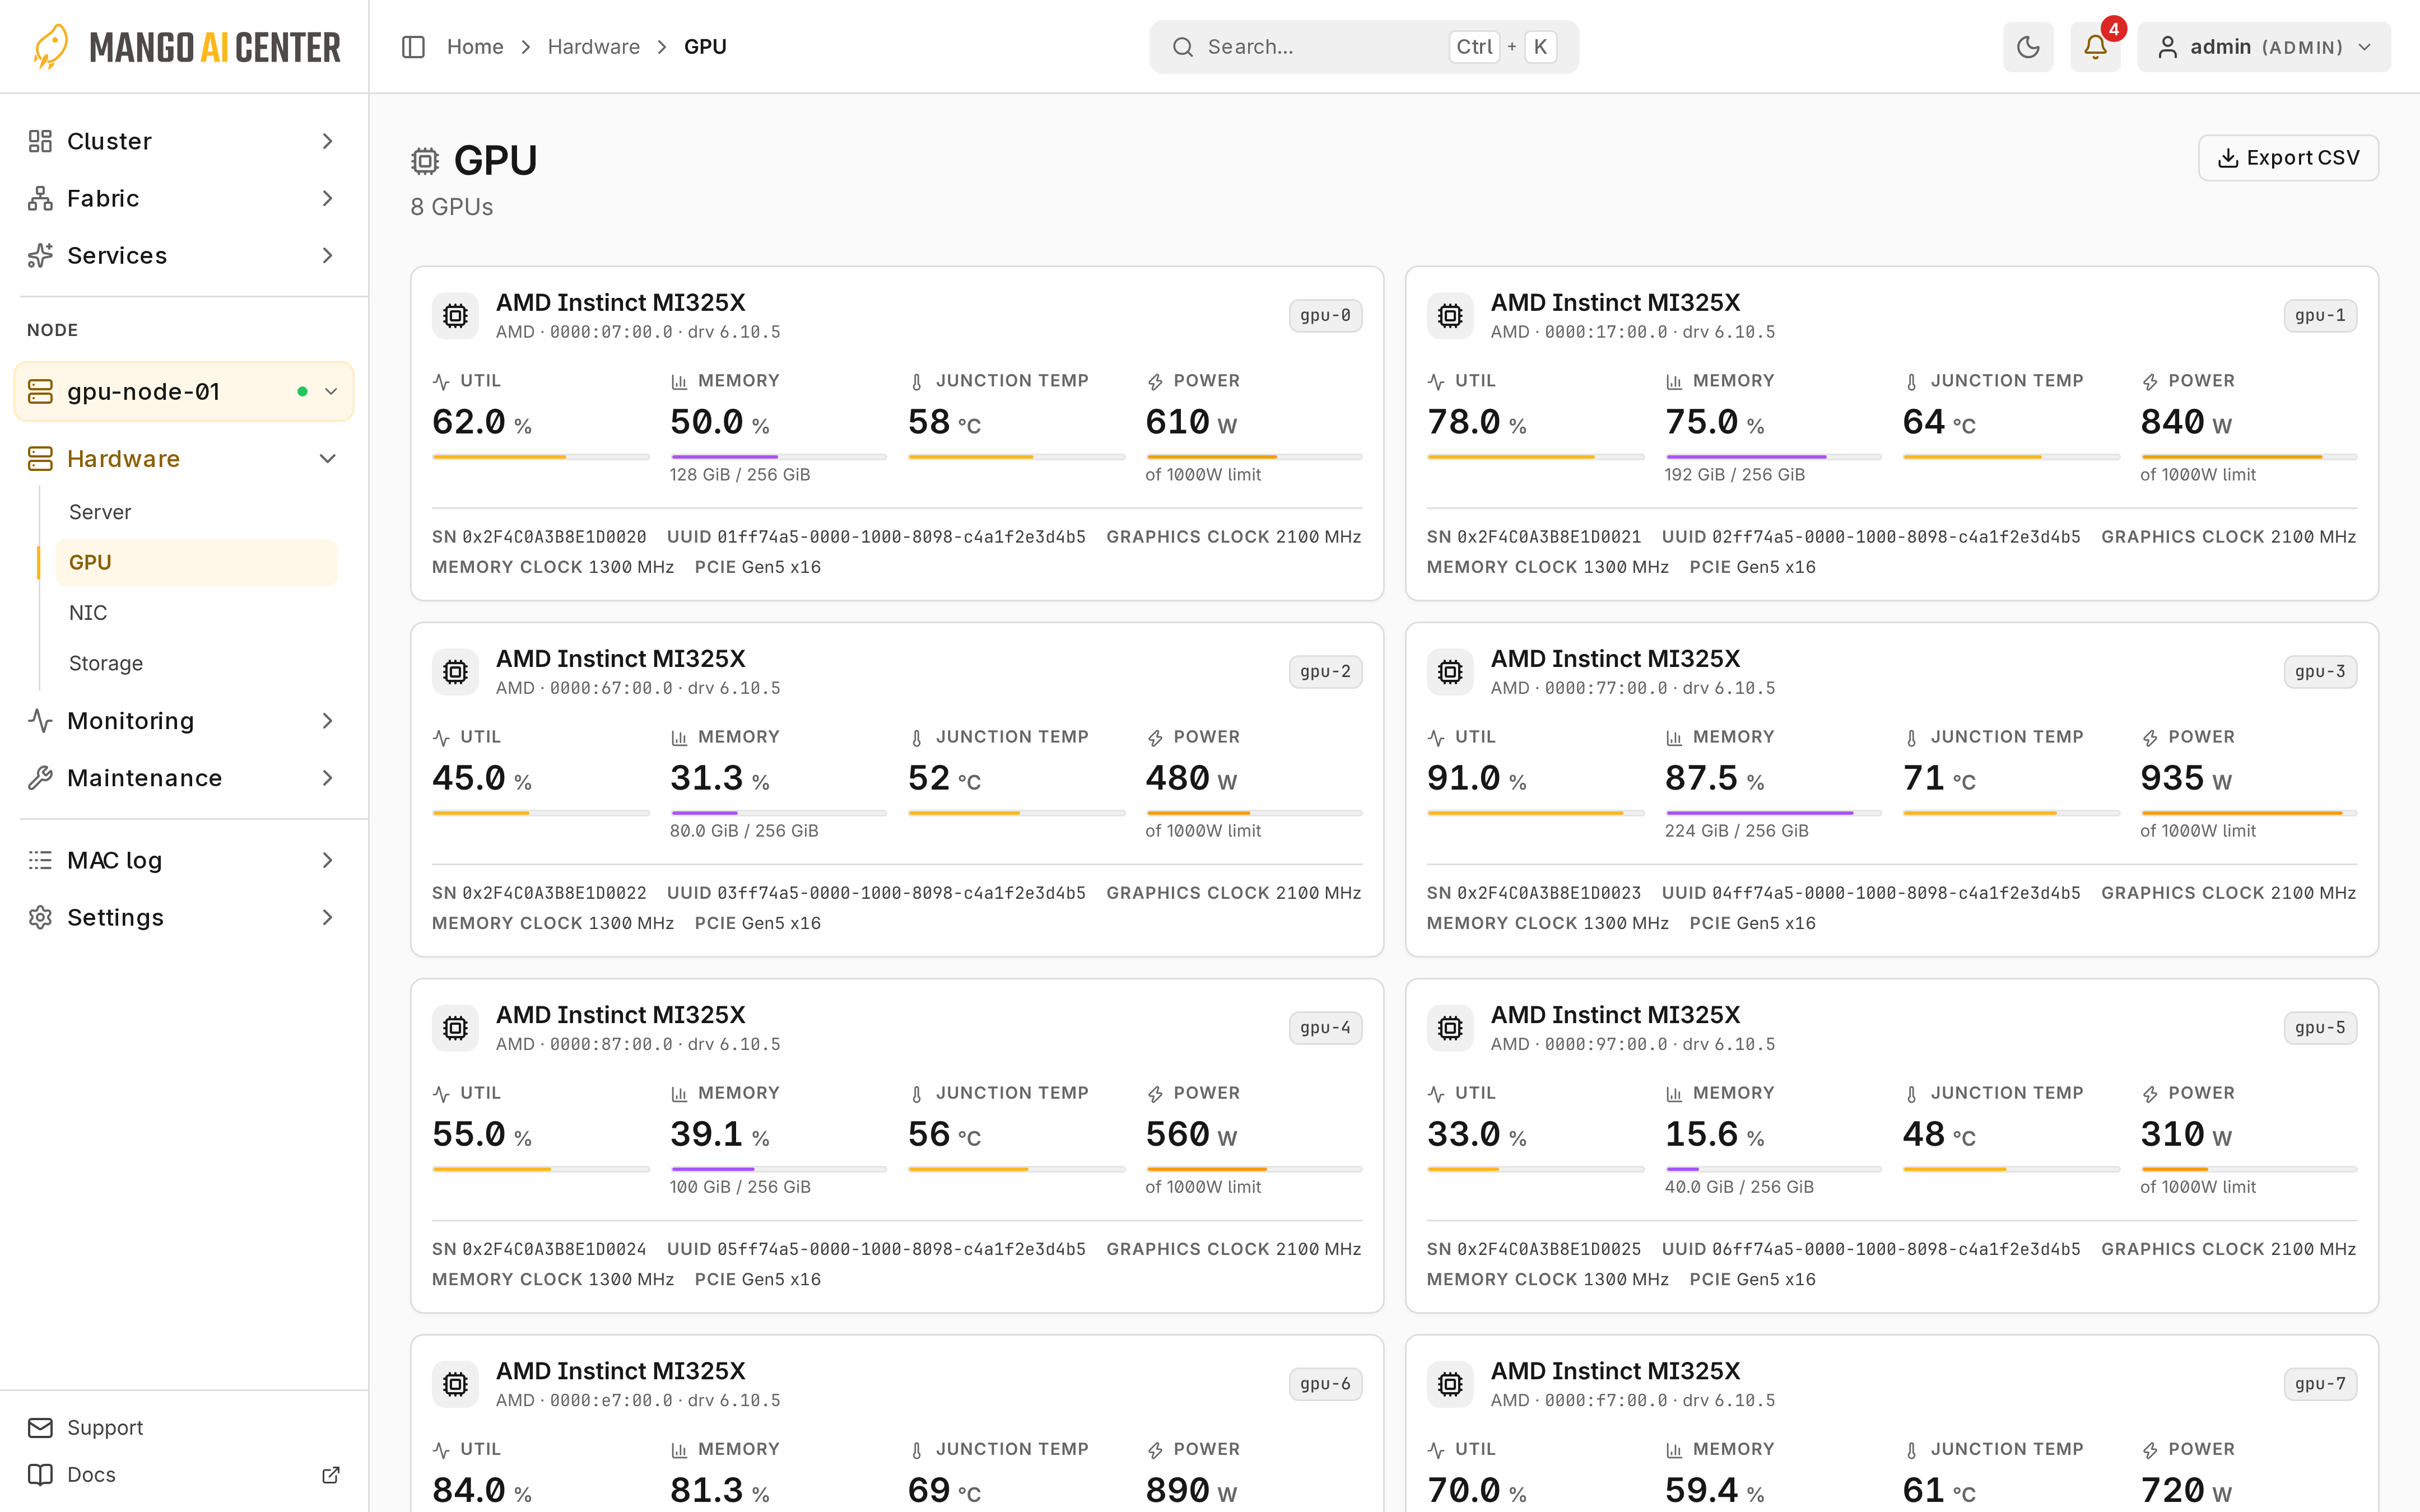The width and height of the screenshot is (2420, 1512).
Task: Click the Support envelope icon
Action: pos(40,1427)
